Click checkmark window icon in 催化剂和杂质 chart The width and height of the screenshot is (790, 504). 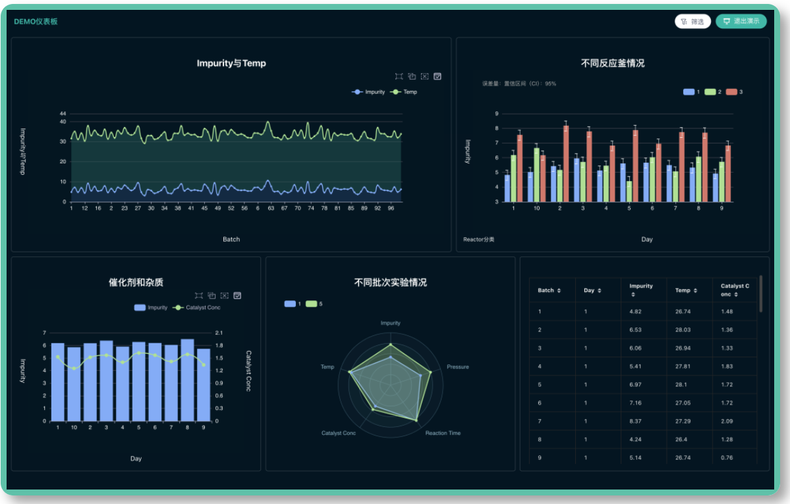click(x=237, y=296)
